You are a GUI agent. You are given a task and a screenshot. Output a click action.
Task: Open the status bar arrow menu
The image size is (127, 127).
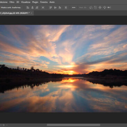click(x=3, y=125)
